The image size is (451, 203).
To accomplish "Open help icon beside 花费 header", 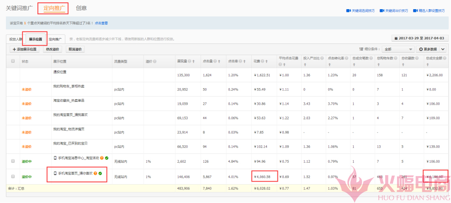I will tap(262, 61).
